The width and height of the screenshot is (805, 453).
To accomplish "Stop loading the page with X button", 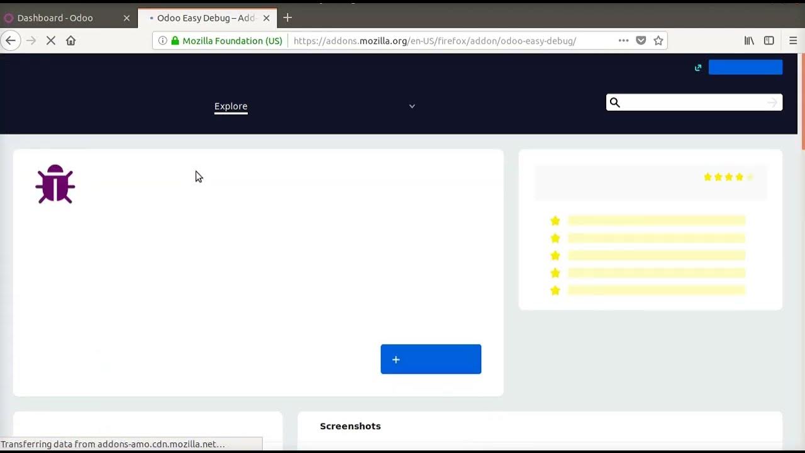I will click(51, 40).
